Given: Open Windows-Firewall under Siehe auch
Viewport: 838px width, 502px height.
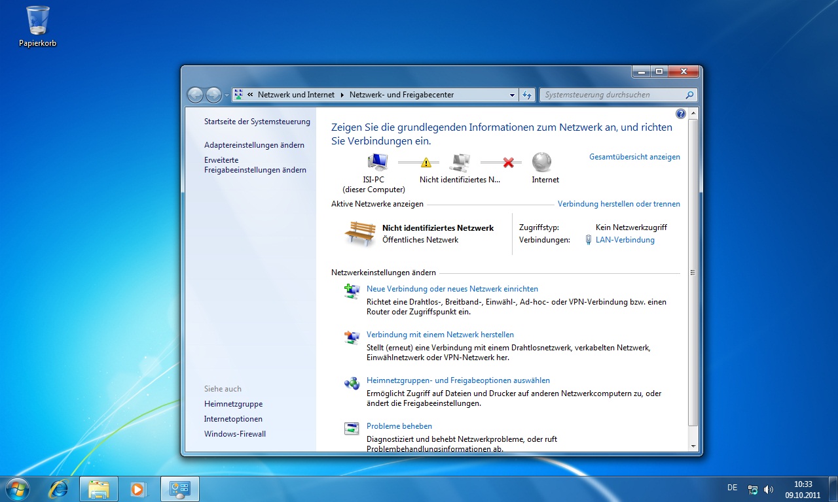Looking at the screenshot, I should coord(235,434).
